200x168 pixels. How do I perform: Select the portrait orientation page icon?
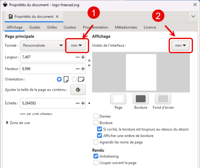(x=66, y=79)
